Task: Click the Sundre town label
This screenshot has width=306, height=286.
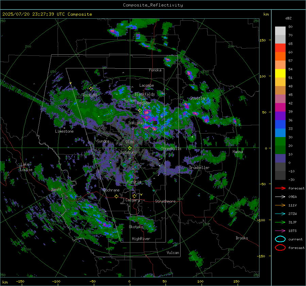Action: pyautogui.click(x=103, y=141)
